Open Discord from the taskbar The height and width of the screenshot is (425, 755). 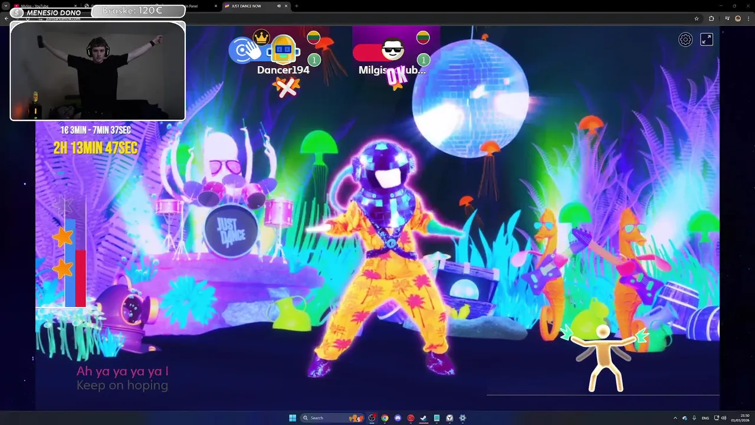[398, 418]
